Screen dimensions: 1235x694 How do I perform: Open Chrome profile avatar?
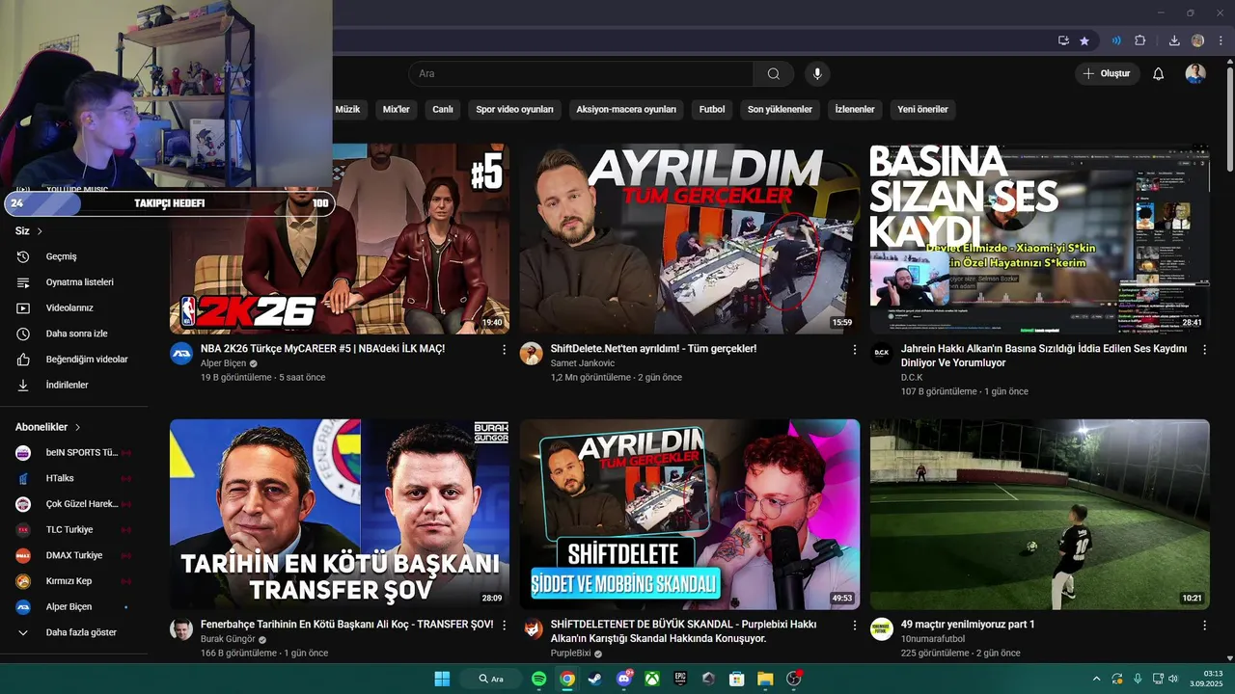tap(1197, 40)
